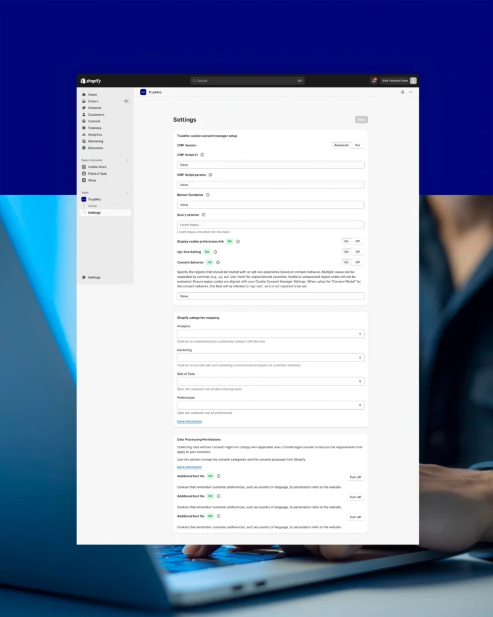Click the TrustArc app icon in sidebar
Viewport: 493px width, 617px height.
point(84,199)
